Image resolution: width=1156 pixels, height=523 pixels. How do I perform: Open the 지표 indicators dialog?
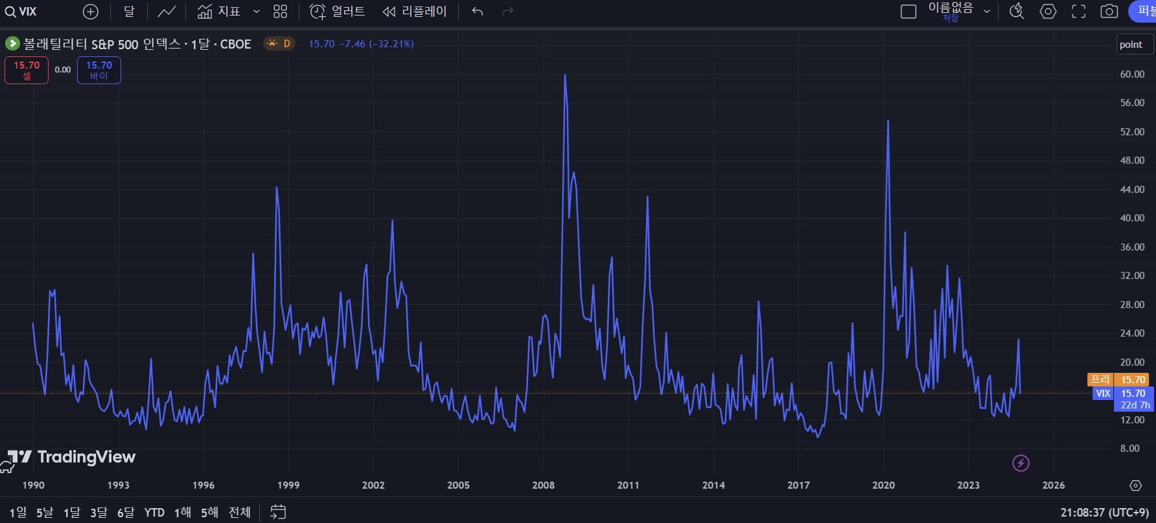coord(219,12)
